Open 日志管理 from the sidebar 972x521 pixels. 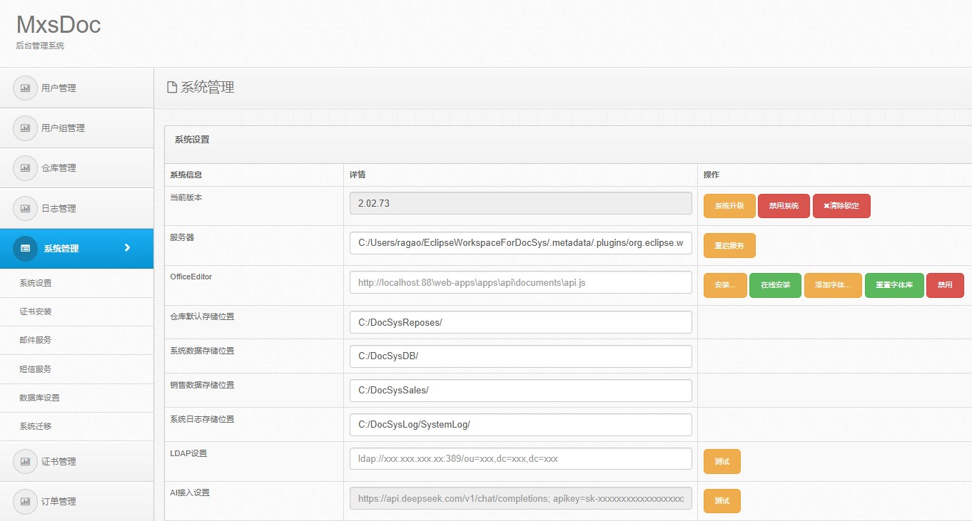click(76, 208)
